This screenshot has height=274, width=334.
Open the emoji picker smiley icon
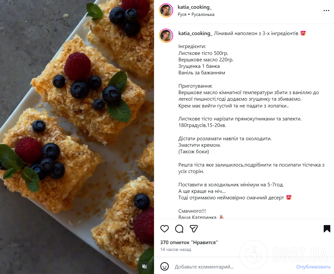(x=164, y=266)
